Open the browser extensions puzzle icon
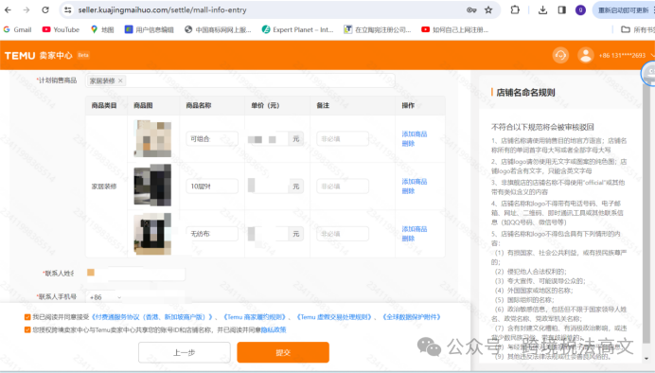This screenshot has width=655, height=373. point(515,10)
